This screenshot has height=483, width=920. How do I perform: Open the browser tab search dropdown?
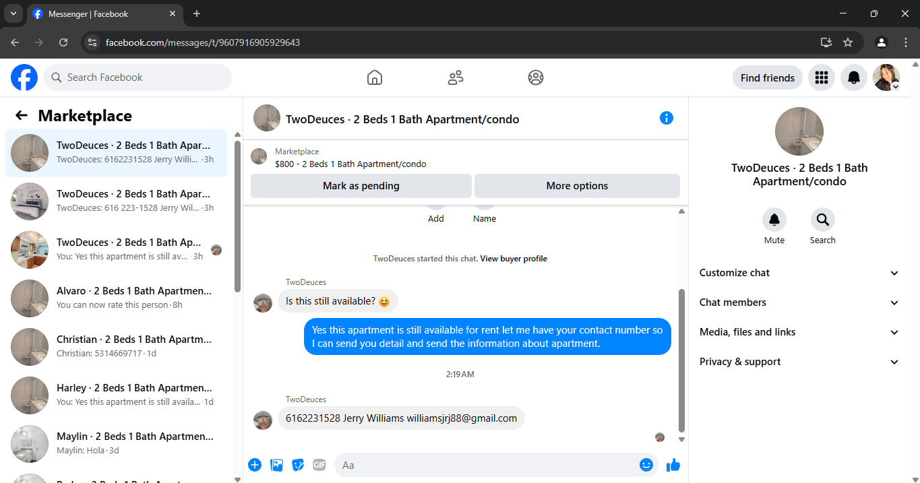point(13,13)
